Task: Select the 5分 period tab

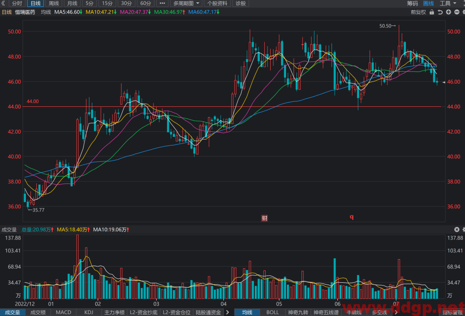Action: [x=89, y=3]
